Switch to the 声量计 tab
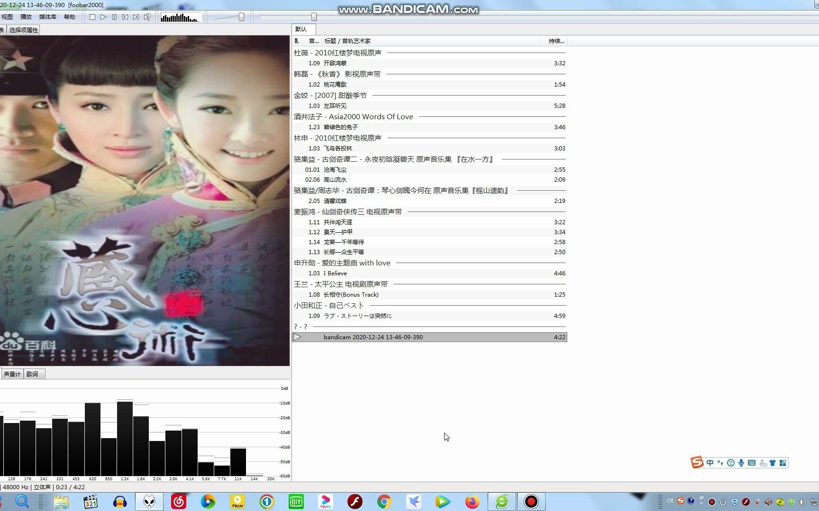 [12, 374]
